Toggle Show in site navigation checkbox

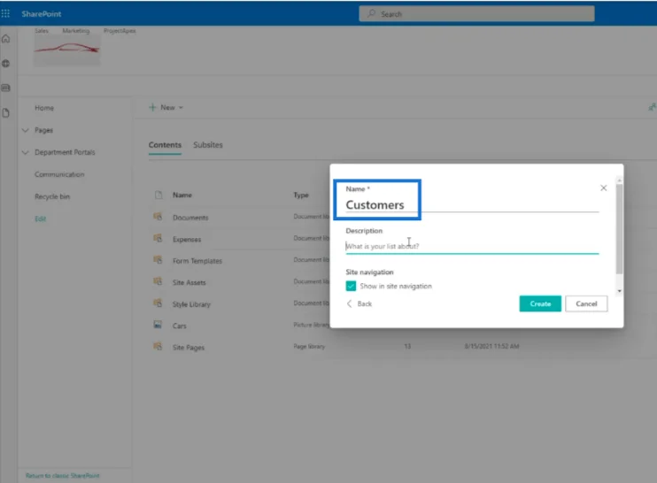tap(351, 286)
